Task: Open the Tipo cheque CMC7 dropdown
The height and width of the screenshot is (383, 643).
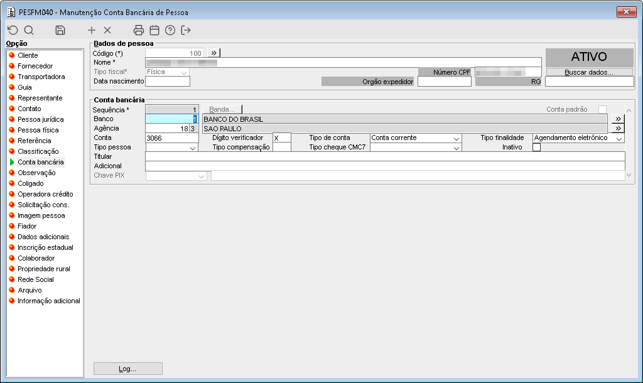Action: point(416,148)
